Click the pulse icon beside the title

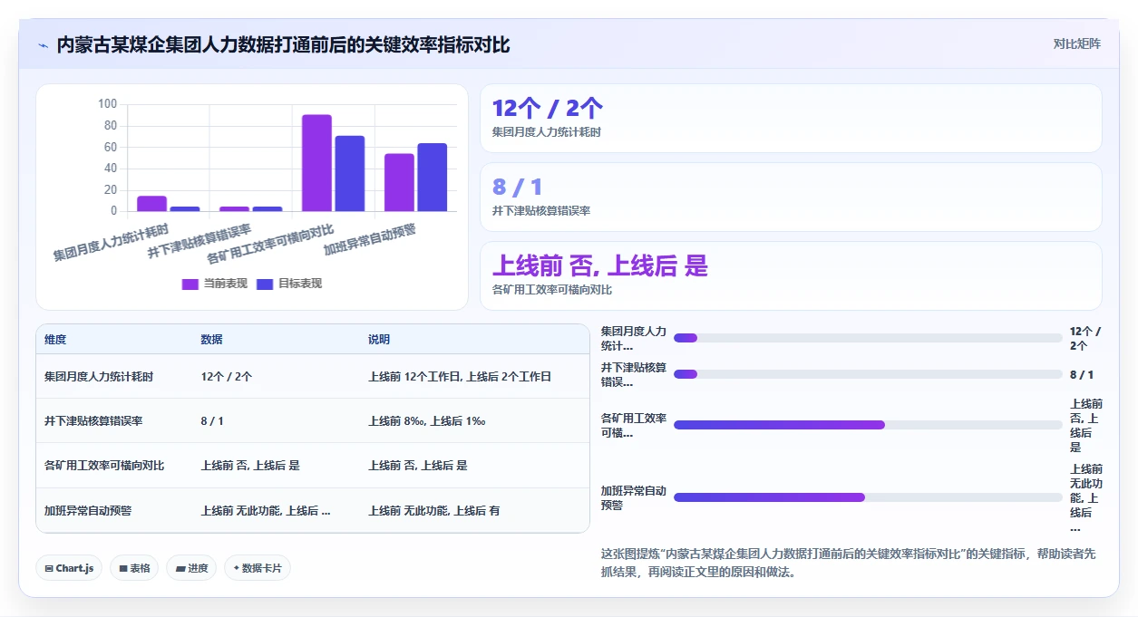click(44, 45)
